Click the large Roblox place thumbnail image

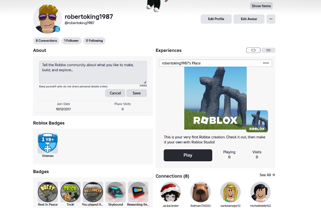click(x=215, y=98)
